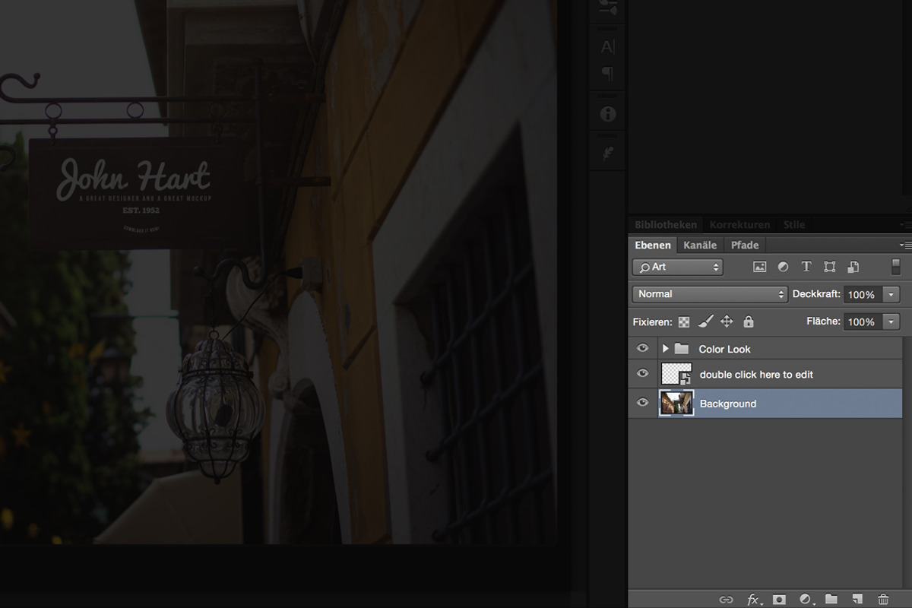Click the Fixieren label
The height and width of the screenshot is (608, 912).
pos(652,322)
